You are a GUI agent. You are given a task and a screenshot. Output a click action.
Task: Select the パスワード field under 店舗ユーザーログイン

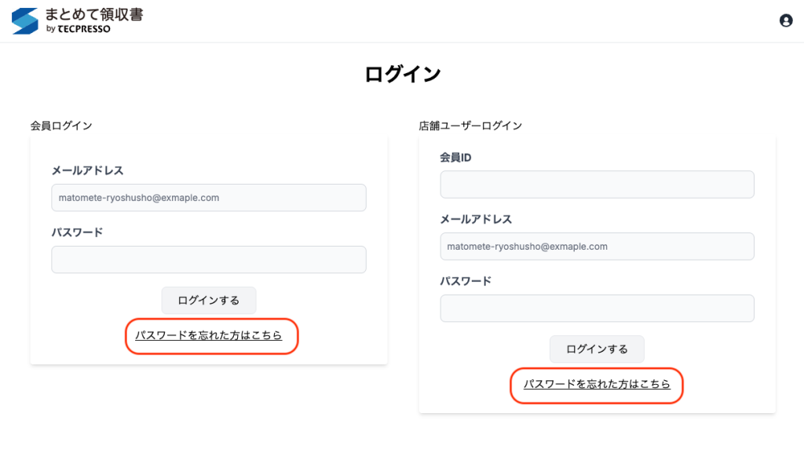point(597,309)
